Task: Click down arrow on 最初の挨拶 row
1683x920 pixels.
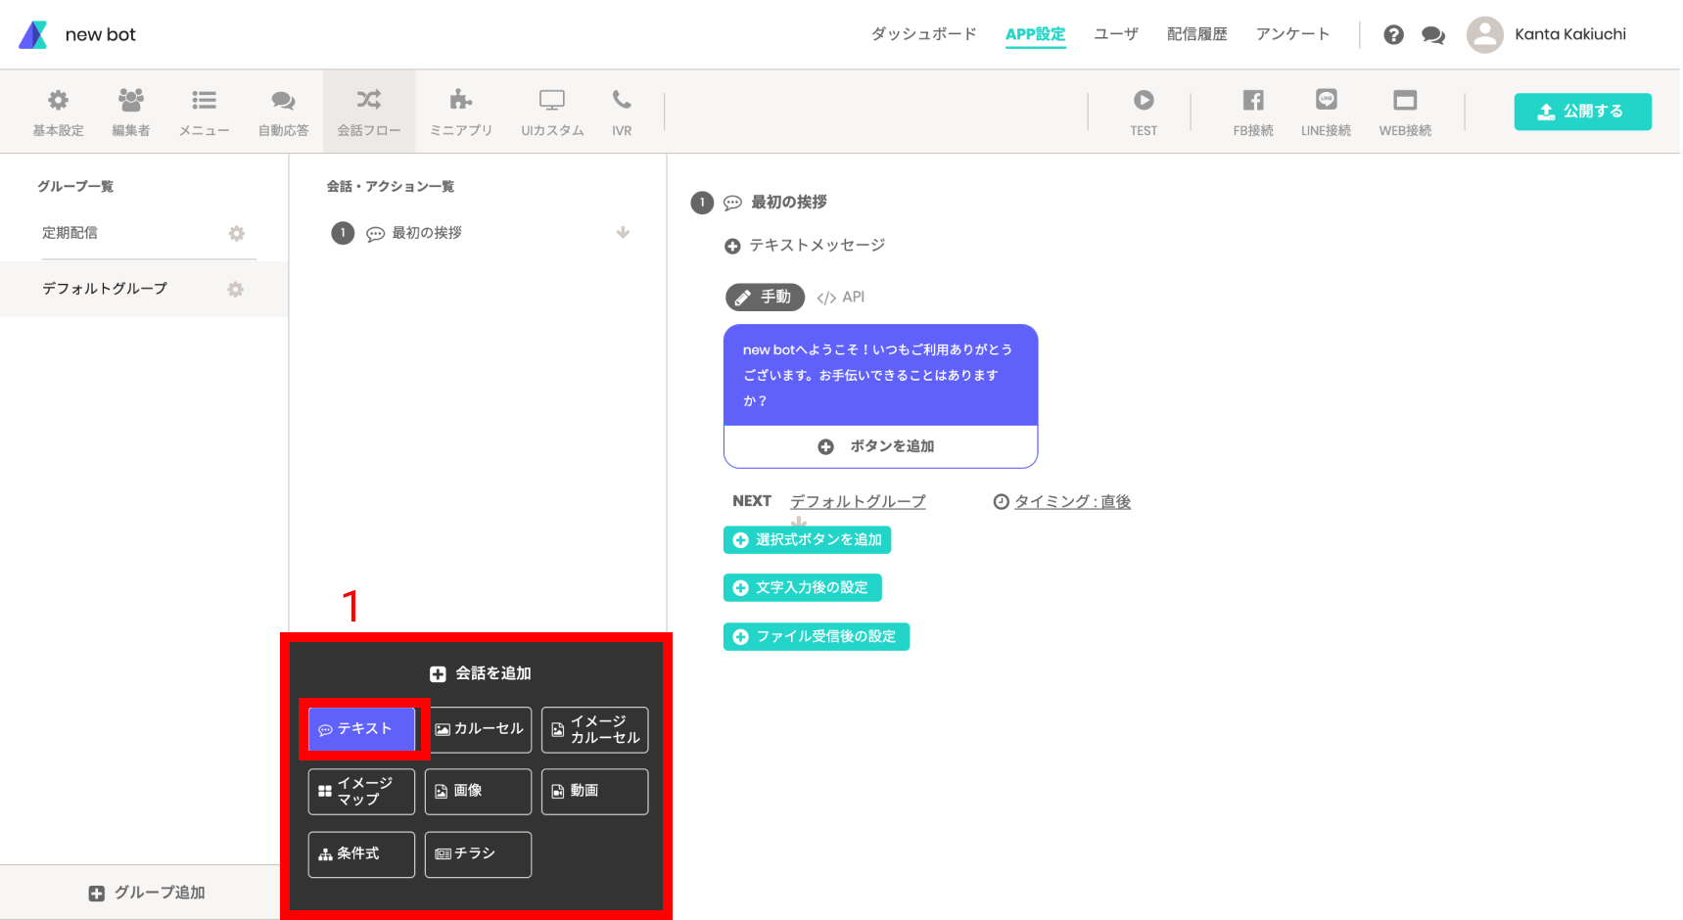Action: (x=623, y=233)
